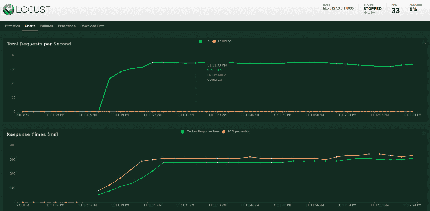The height and width of the screenshot is (211, 430).
Task: Click the RPS data point at 11:11:33 PM marker
Action: [x=196, y=63]
